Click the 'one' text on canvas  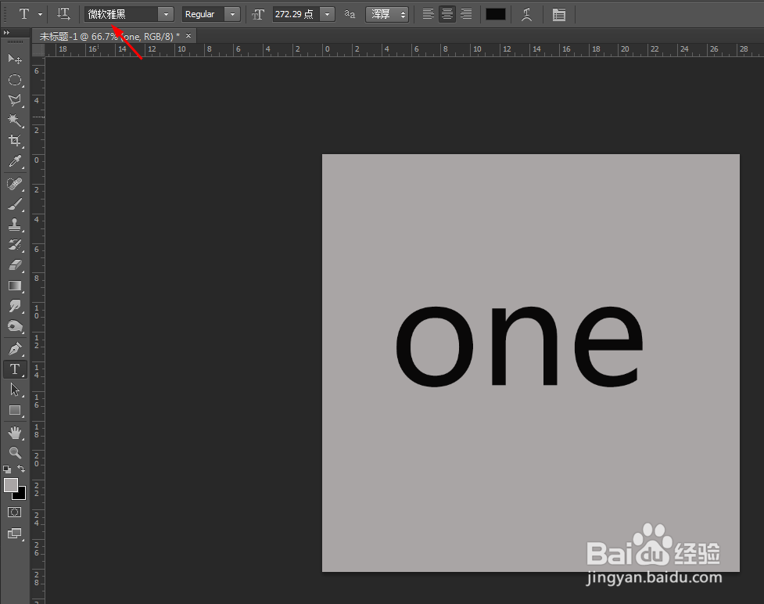pyautogui.click(x=519, y=345)
